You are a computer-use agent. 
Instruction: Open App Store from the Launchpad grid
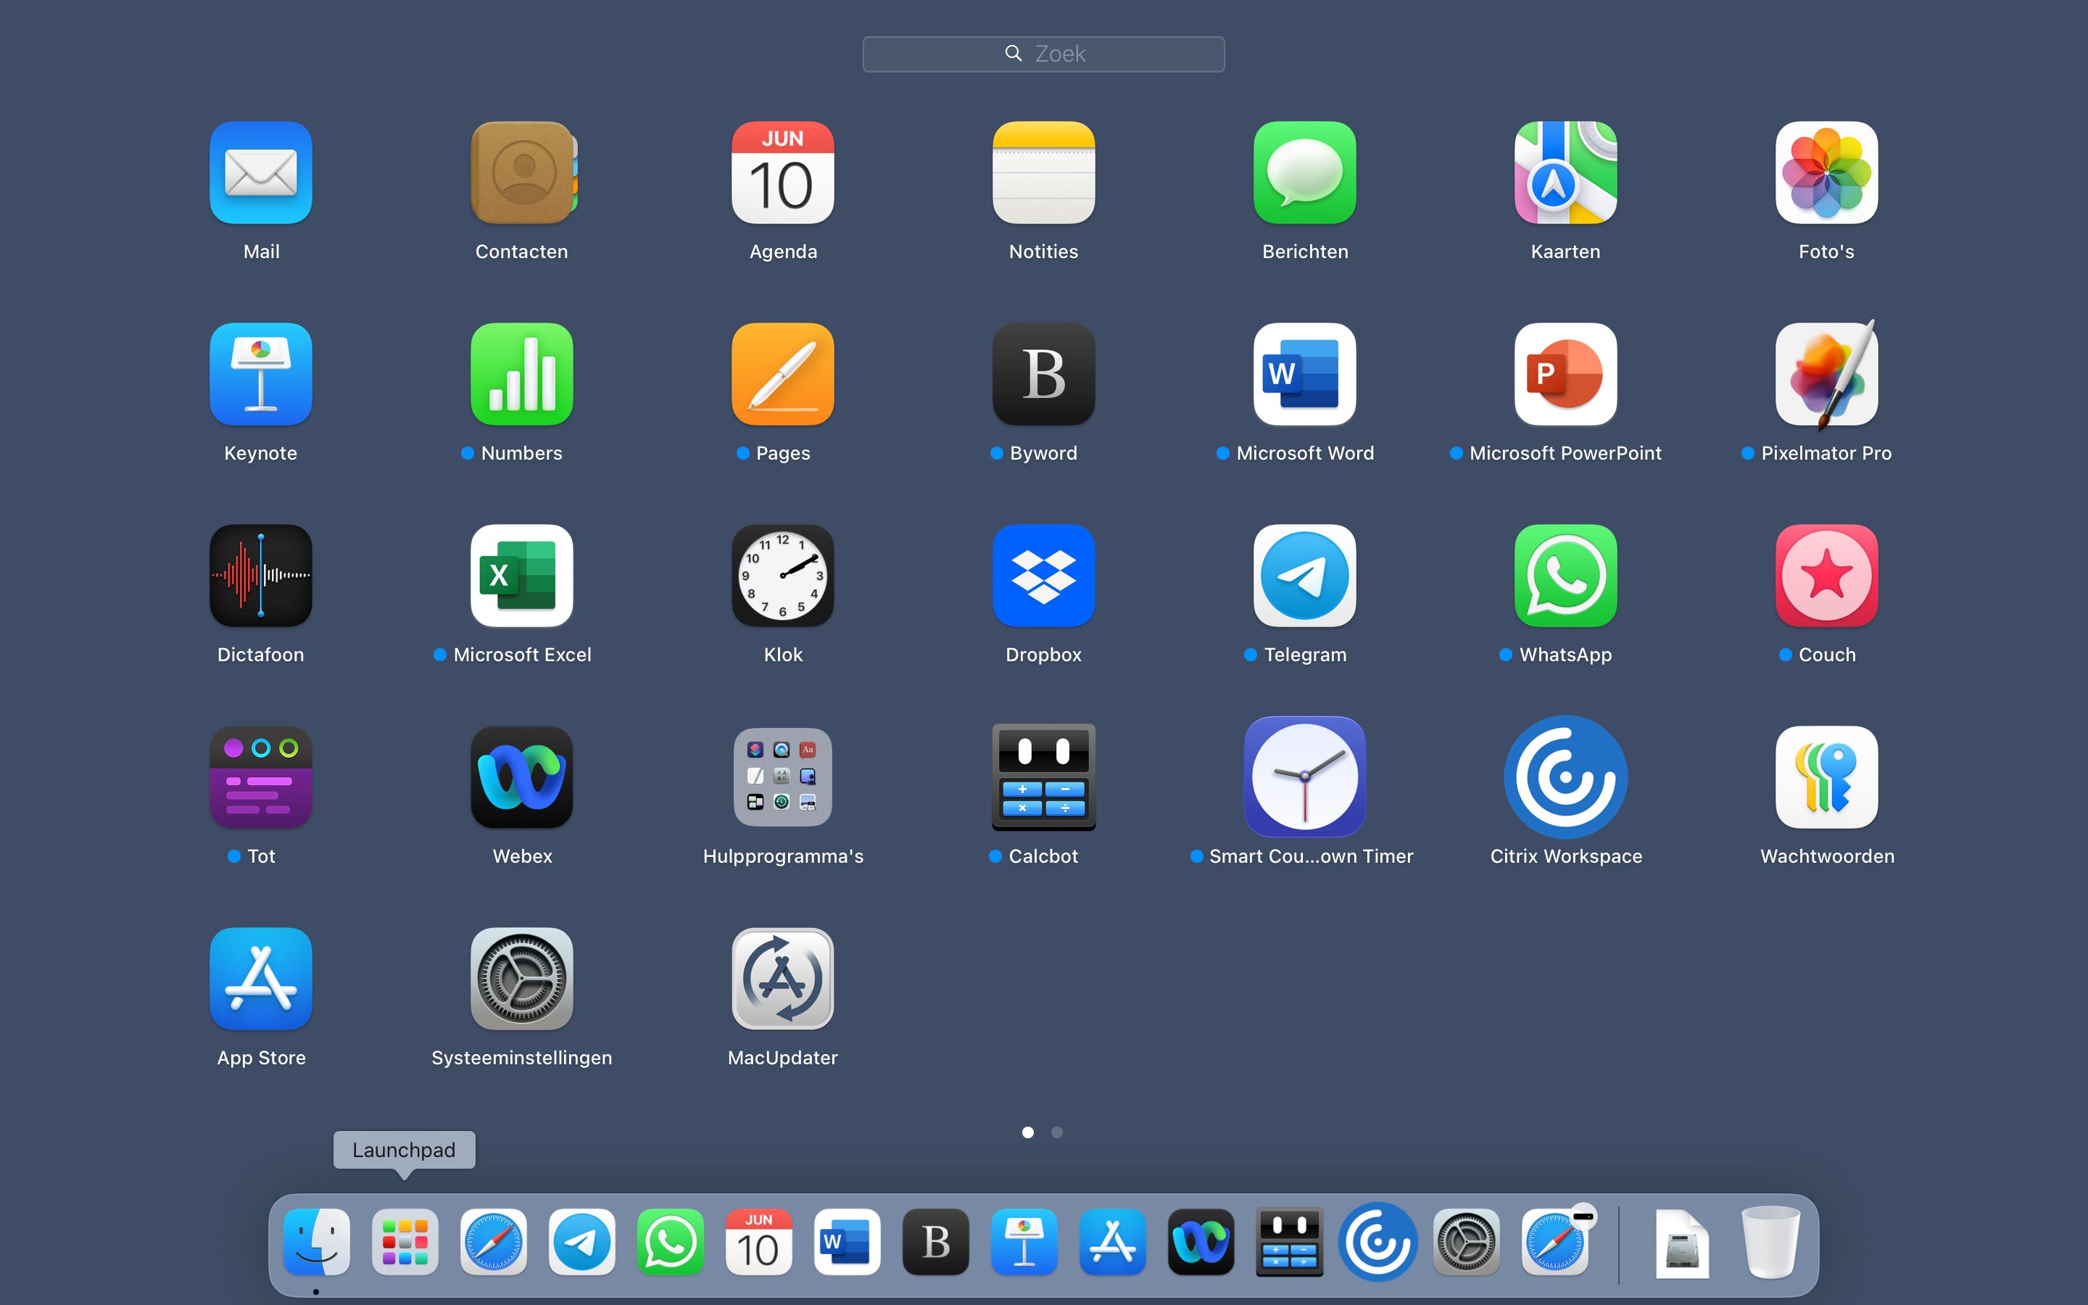(260, 979)
